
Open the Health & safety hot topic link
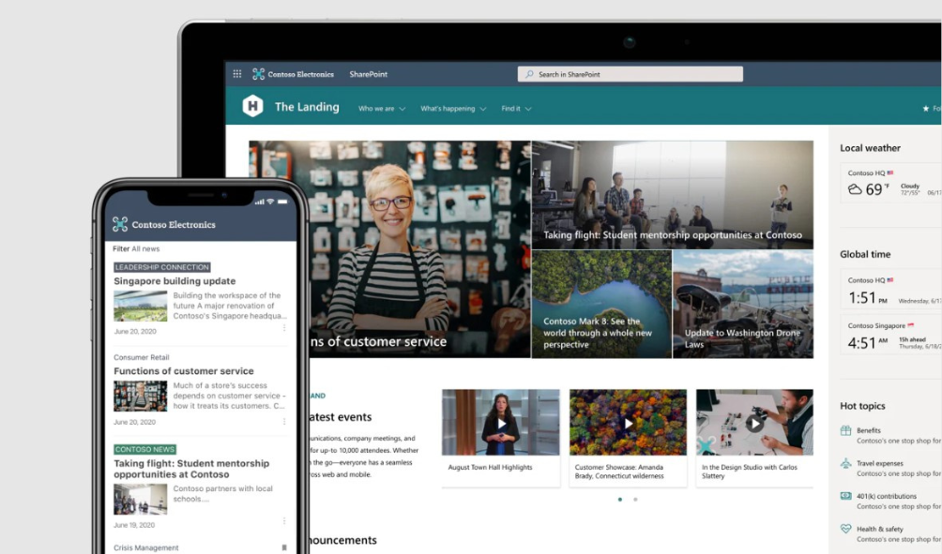click(880, 529)
